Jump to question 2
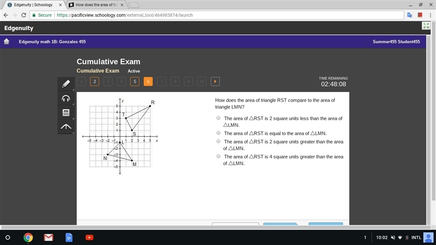The image size is (436, 245). click(x=94, y=81)
